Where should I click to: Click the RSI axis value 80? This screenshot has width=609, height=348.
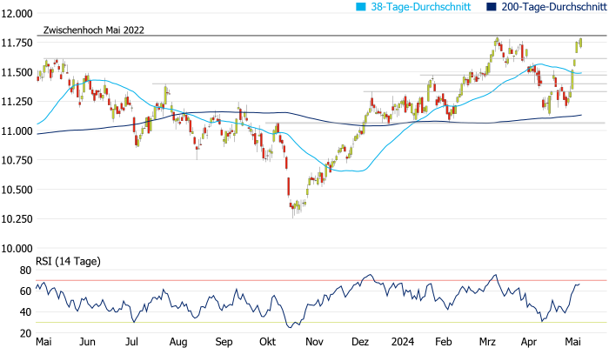click(25, 271)
